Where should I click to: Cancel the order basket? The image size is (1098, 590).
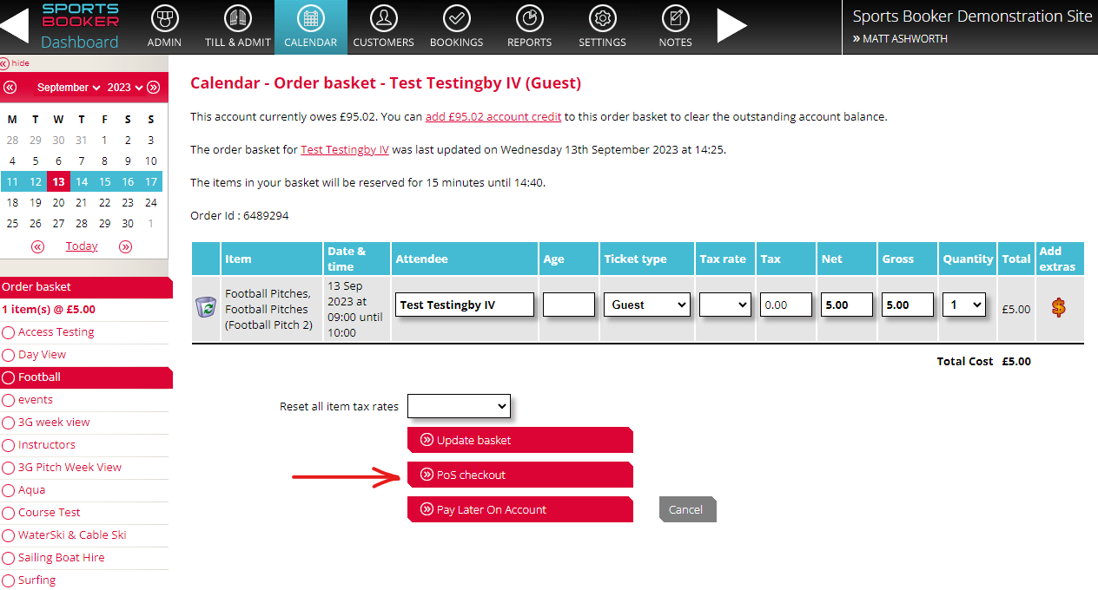(x=687, y=509)
